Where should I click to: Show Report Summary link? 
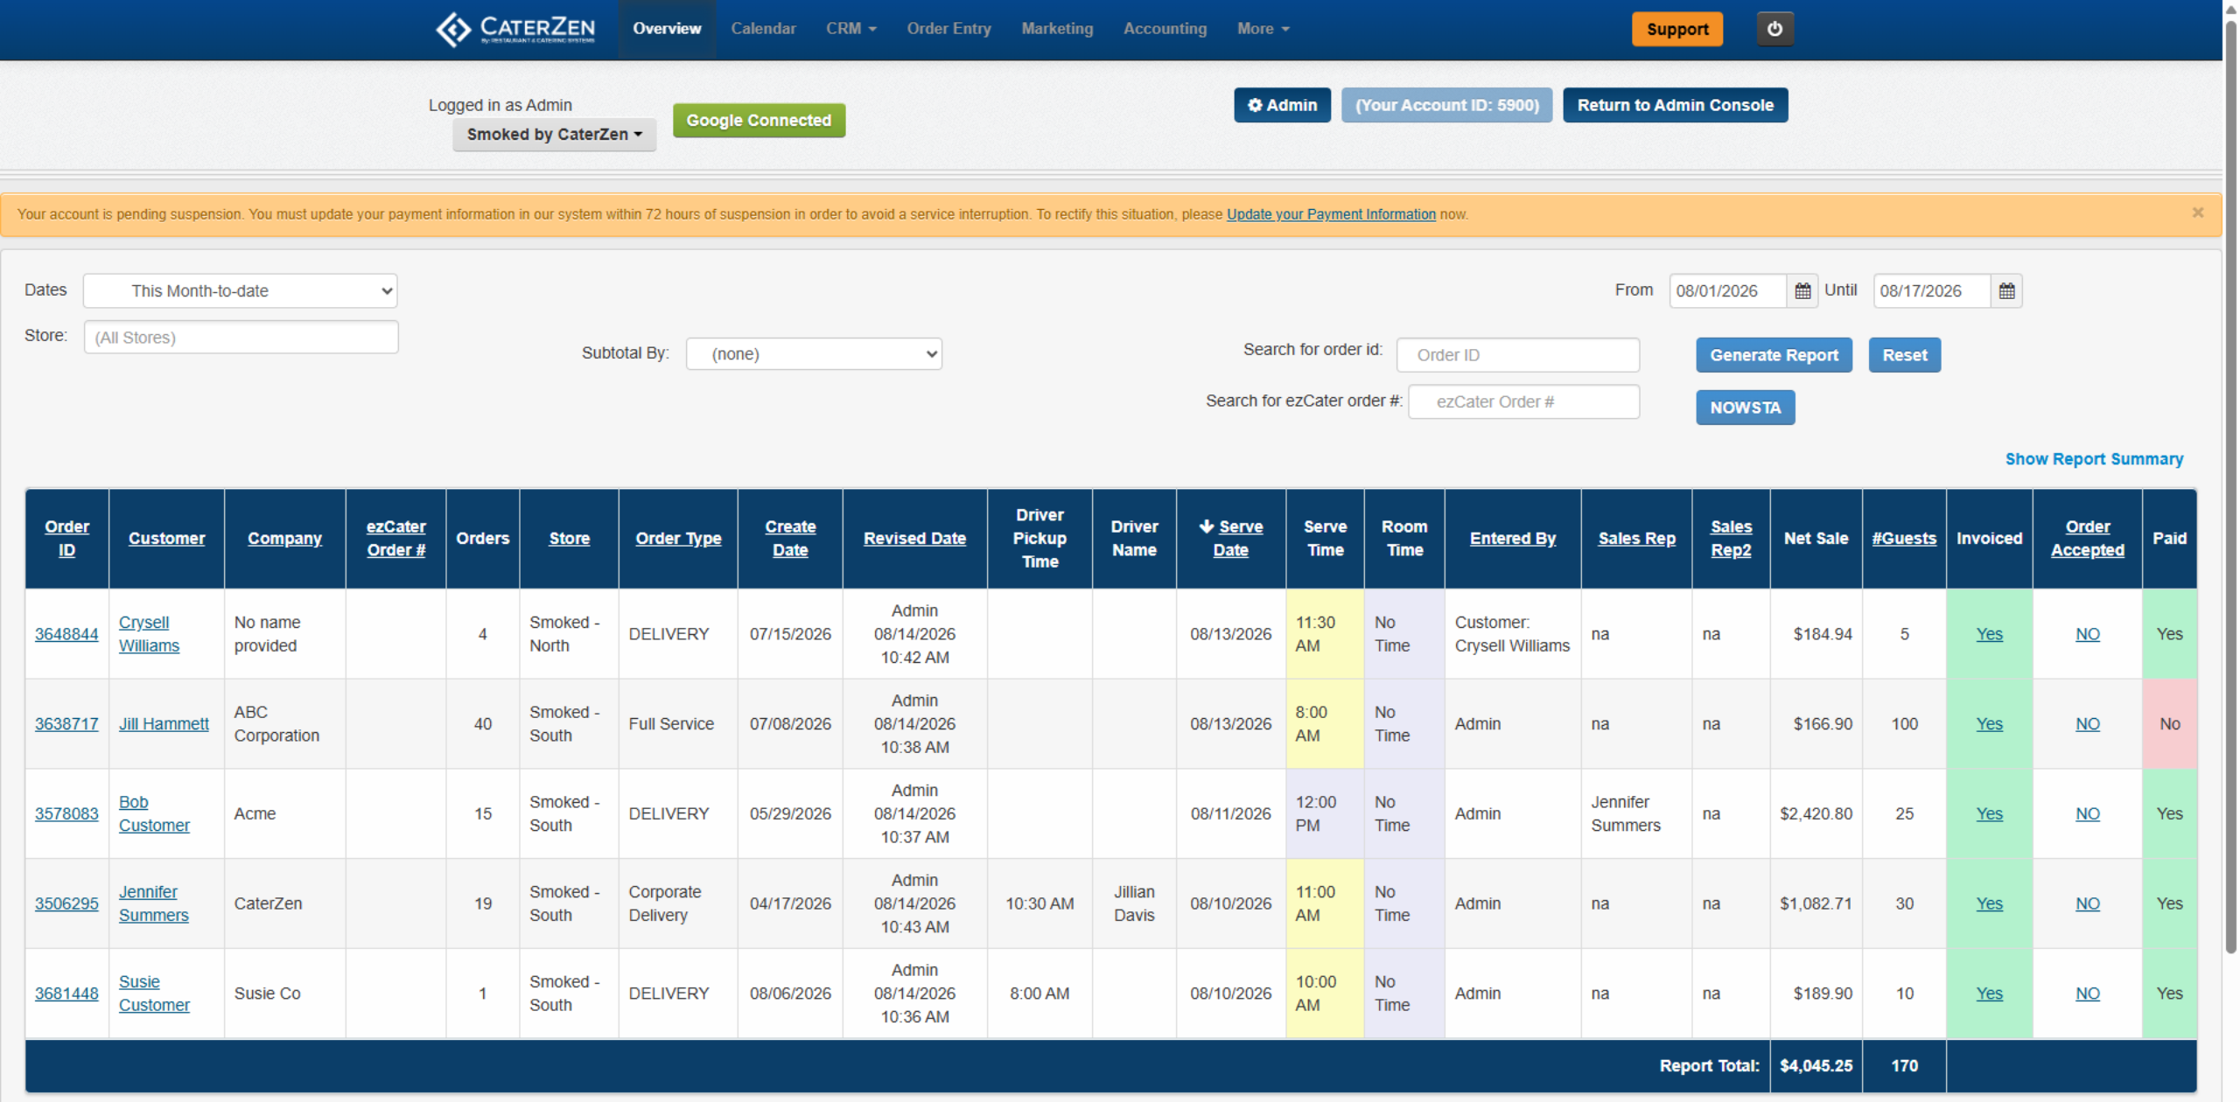point(2094,459)
